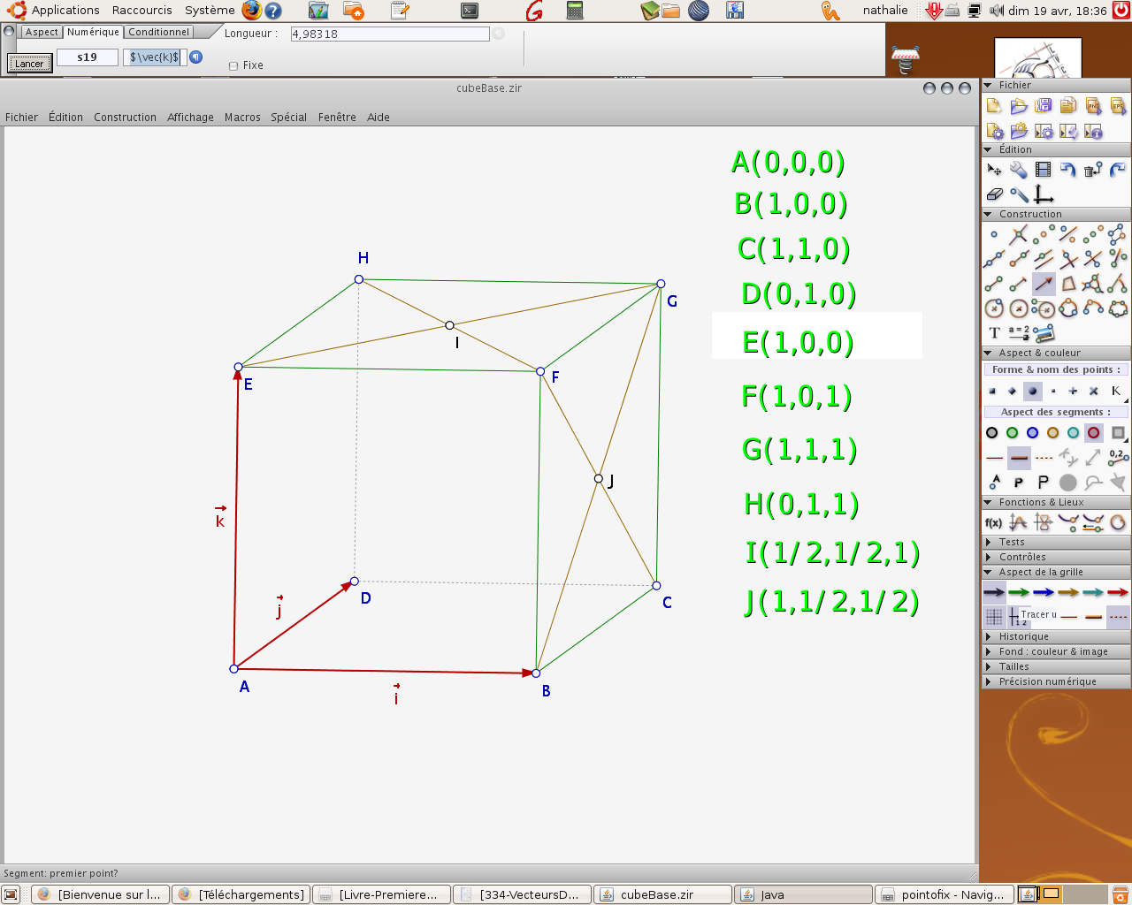Pick the blue segment color circle
Viewport: 1132px width, 905px height.
1032,433
